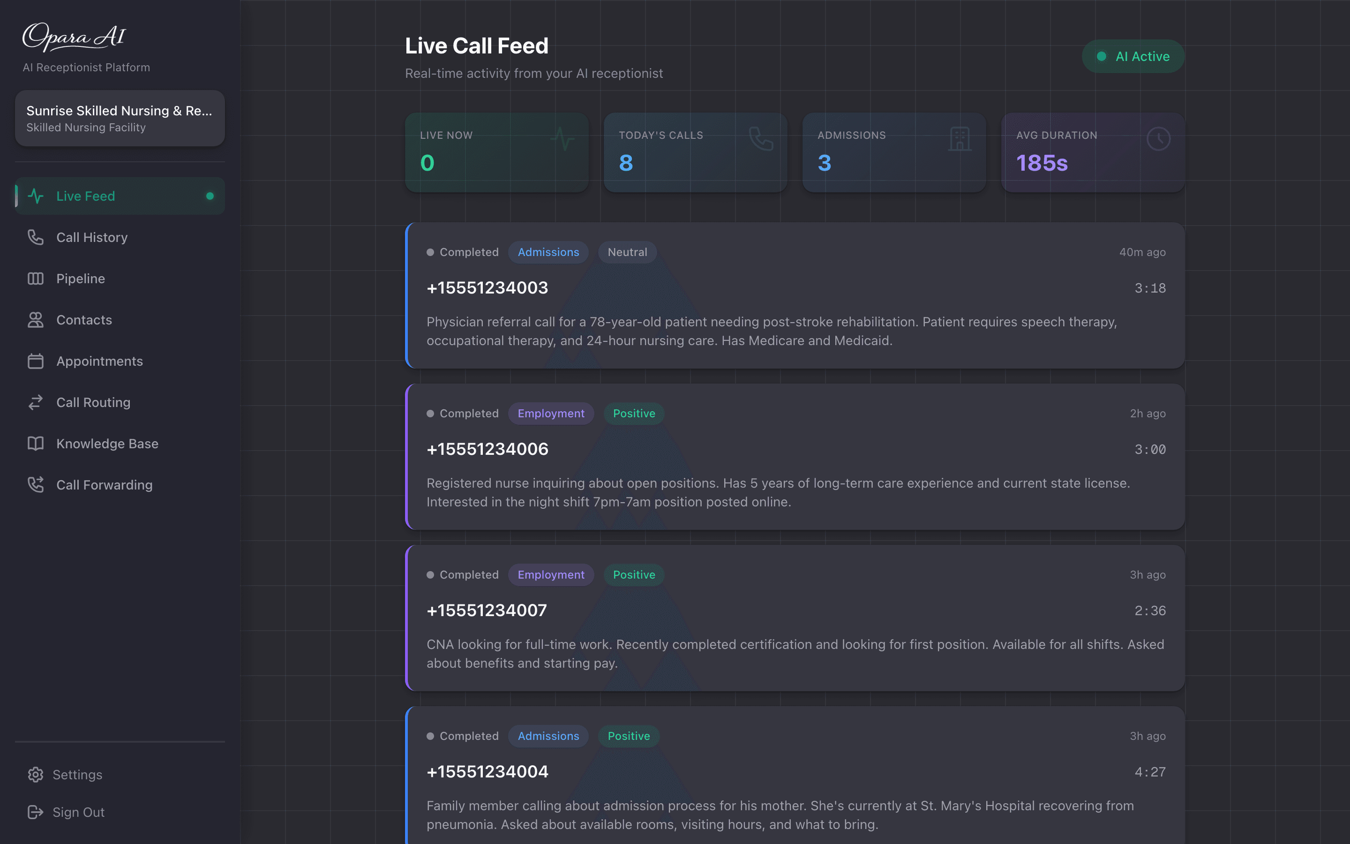
Task: Click the Avg Duration stat card
Action: tap(1093, 152)
